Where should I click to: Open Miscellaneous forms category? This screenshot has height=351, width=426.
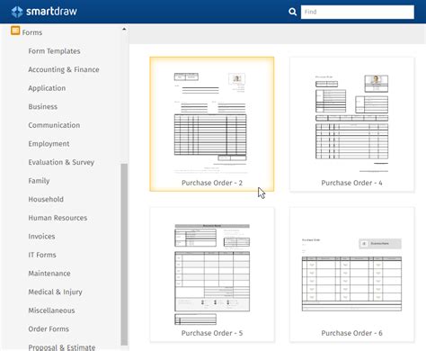51,310
